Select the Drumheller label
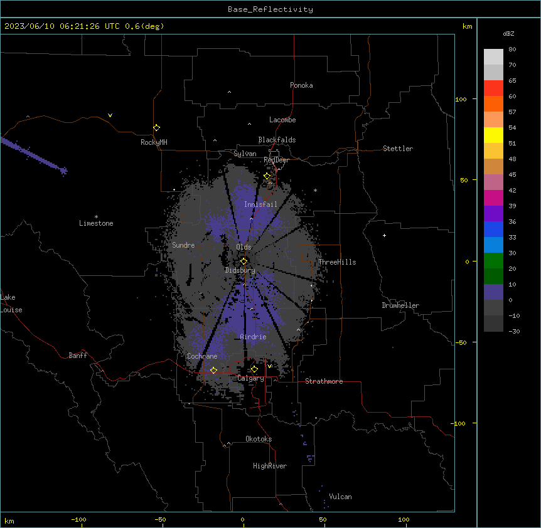This screenshot has height=528, width=541. tap(400, 305)
